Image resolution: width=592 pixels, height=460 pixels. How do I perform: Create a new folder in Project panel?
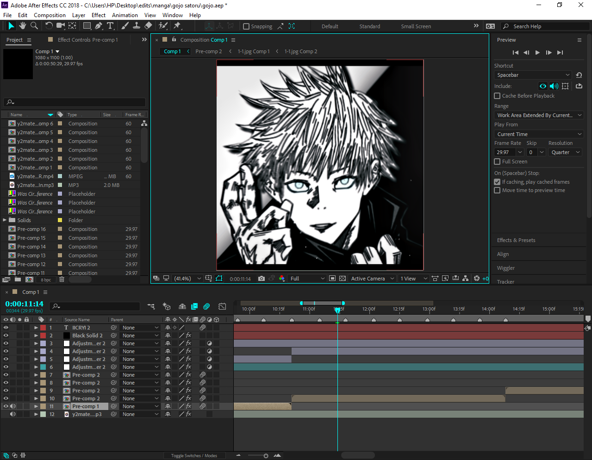(x=18, y=280)
